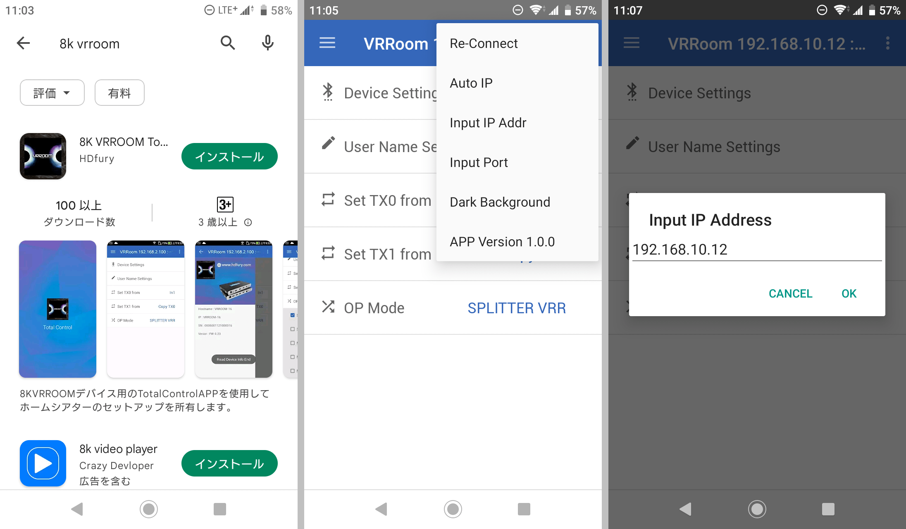Open three-dot overflow menu in right screen
The height and width of the screenshot is (529, 906).
[x=888, y=43]
